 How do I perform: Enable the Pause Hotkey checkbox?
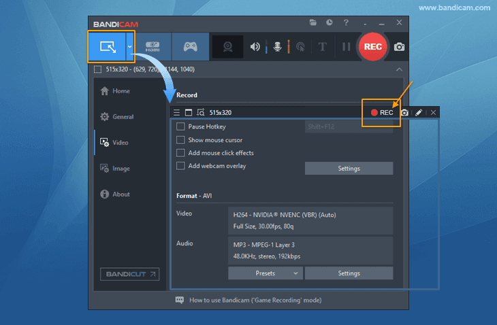(180, 126)
